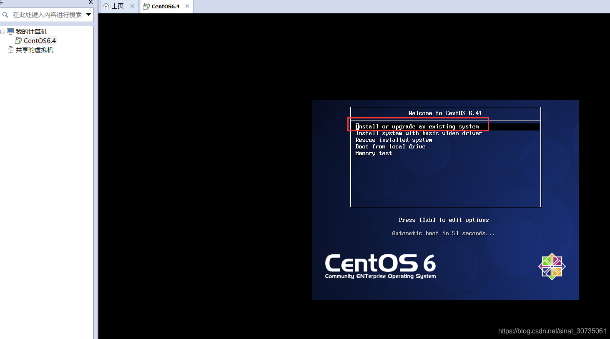Click 'Automatic boot in 51 seconds...' text
The height and width of the screenshot is (339, 610).
pos(444,233)
